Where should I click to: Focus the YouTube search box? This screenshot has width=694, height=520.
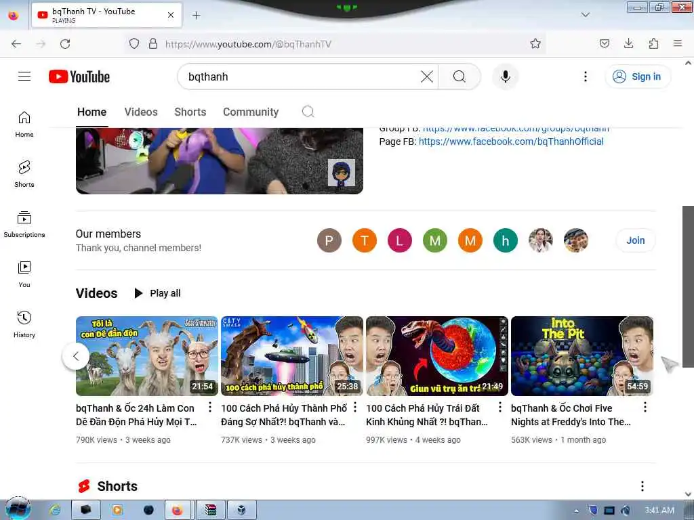(x=303, y=77)
